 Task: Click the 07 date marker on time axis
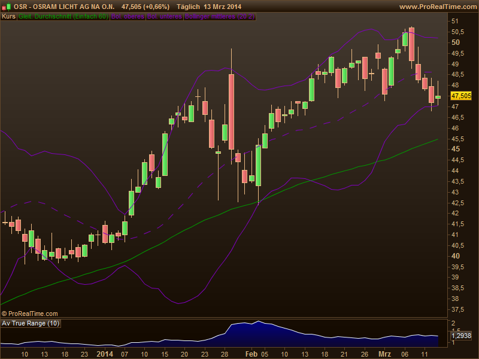[x=125, y=354]
